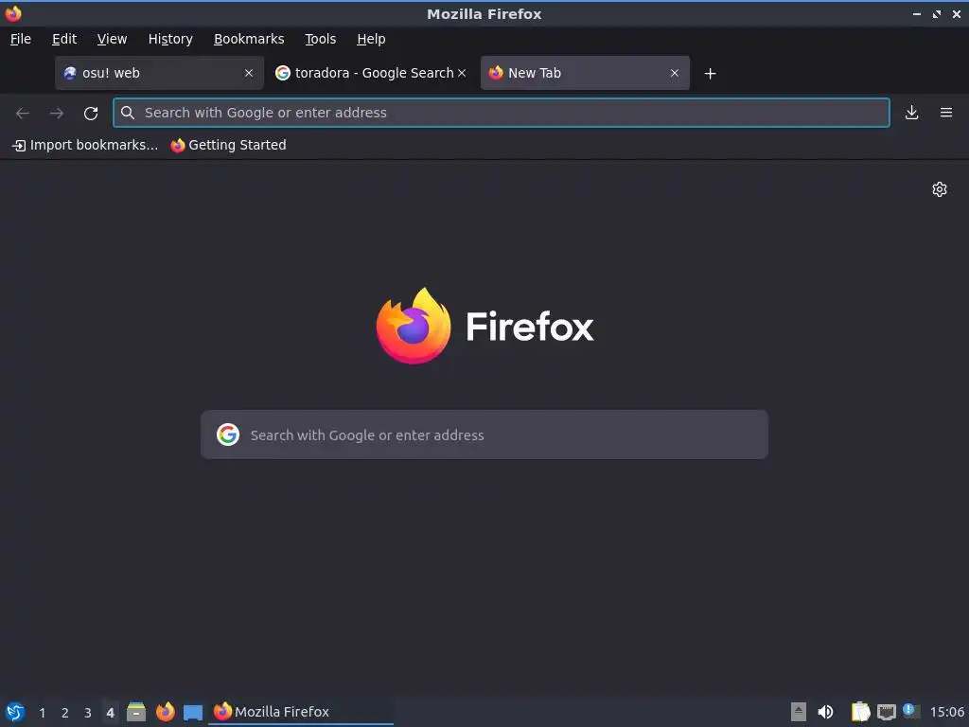Click the forward navigation arrow
This screenshot has height=727, width=969.
pos(56,114)
